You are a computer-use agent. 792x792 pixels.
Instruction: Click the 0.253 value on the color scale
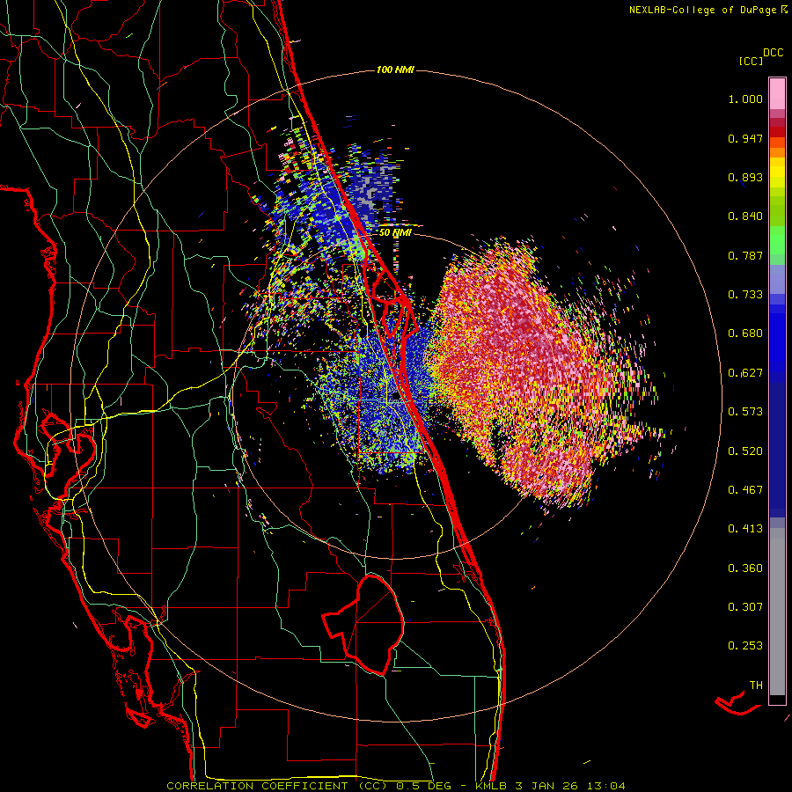(745, 646)
